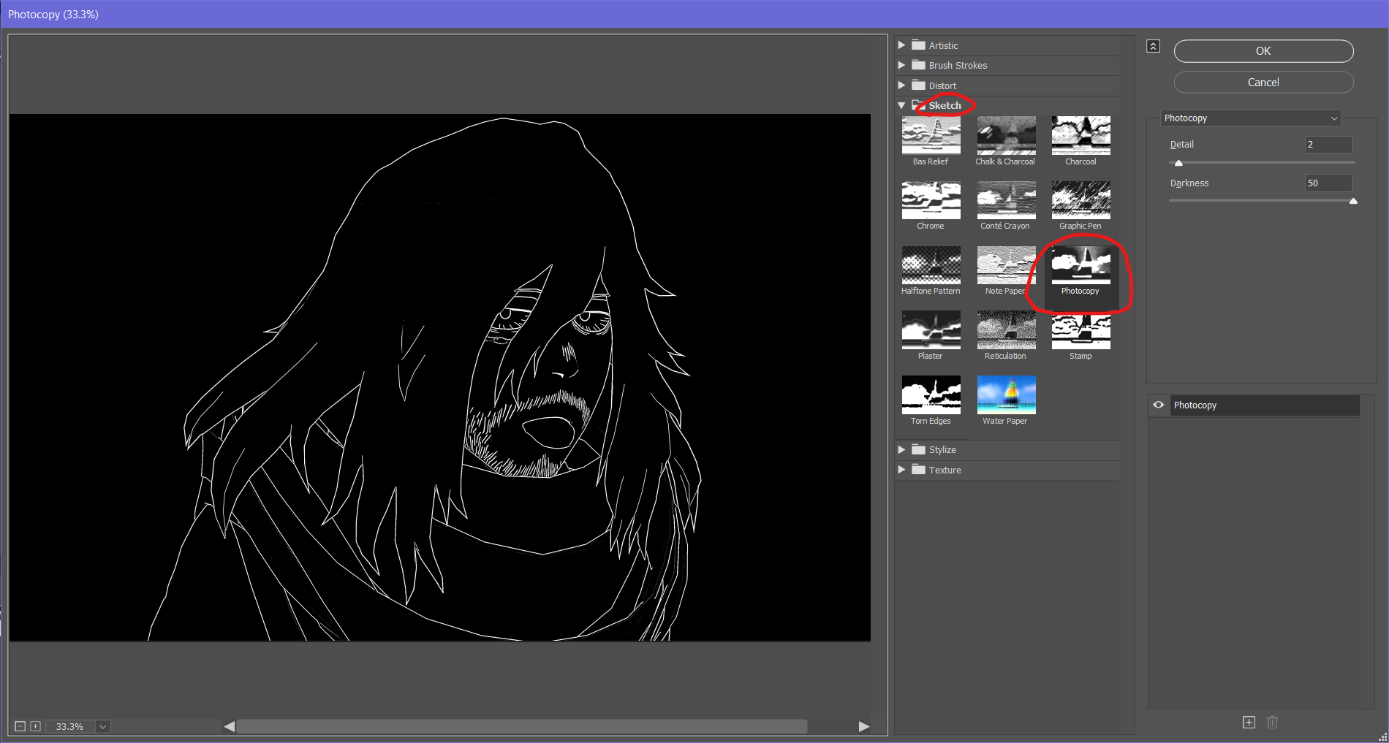The image size is (1389, 743).
Task: Select the Photocopy filter thumbnail
Action: click(1080, 265)
